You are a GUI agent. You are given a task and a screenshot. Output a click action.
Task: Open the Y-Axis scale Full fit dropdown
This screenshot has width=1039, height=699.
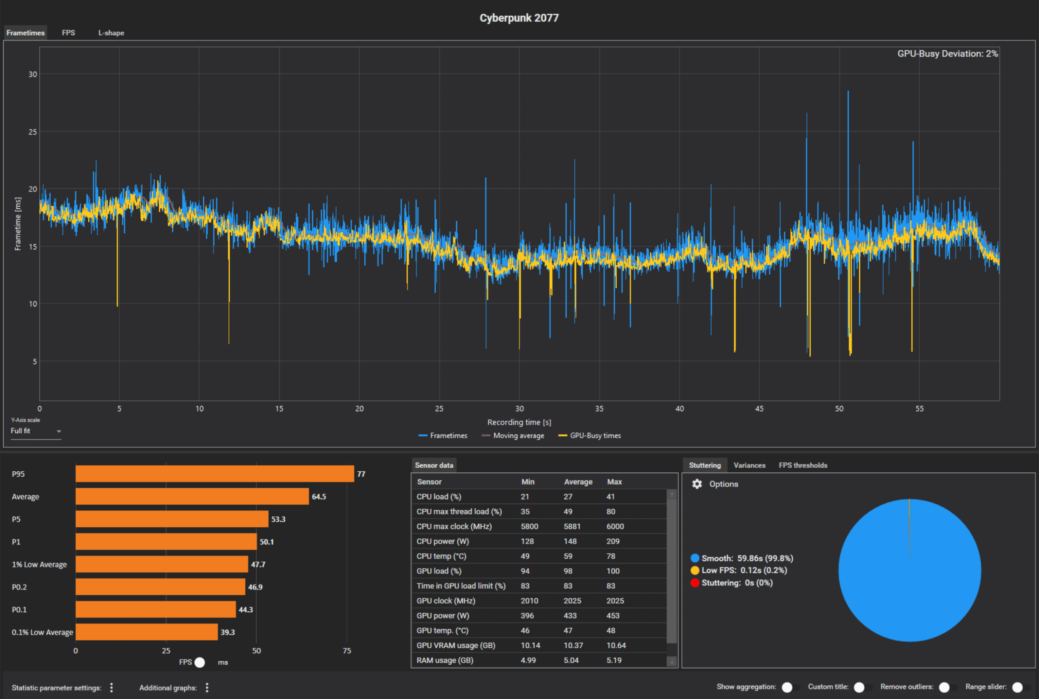[x=36, y=431]
